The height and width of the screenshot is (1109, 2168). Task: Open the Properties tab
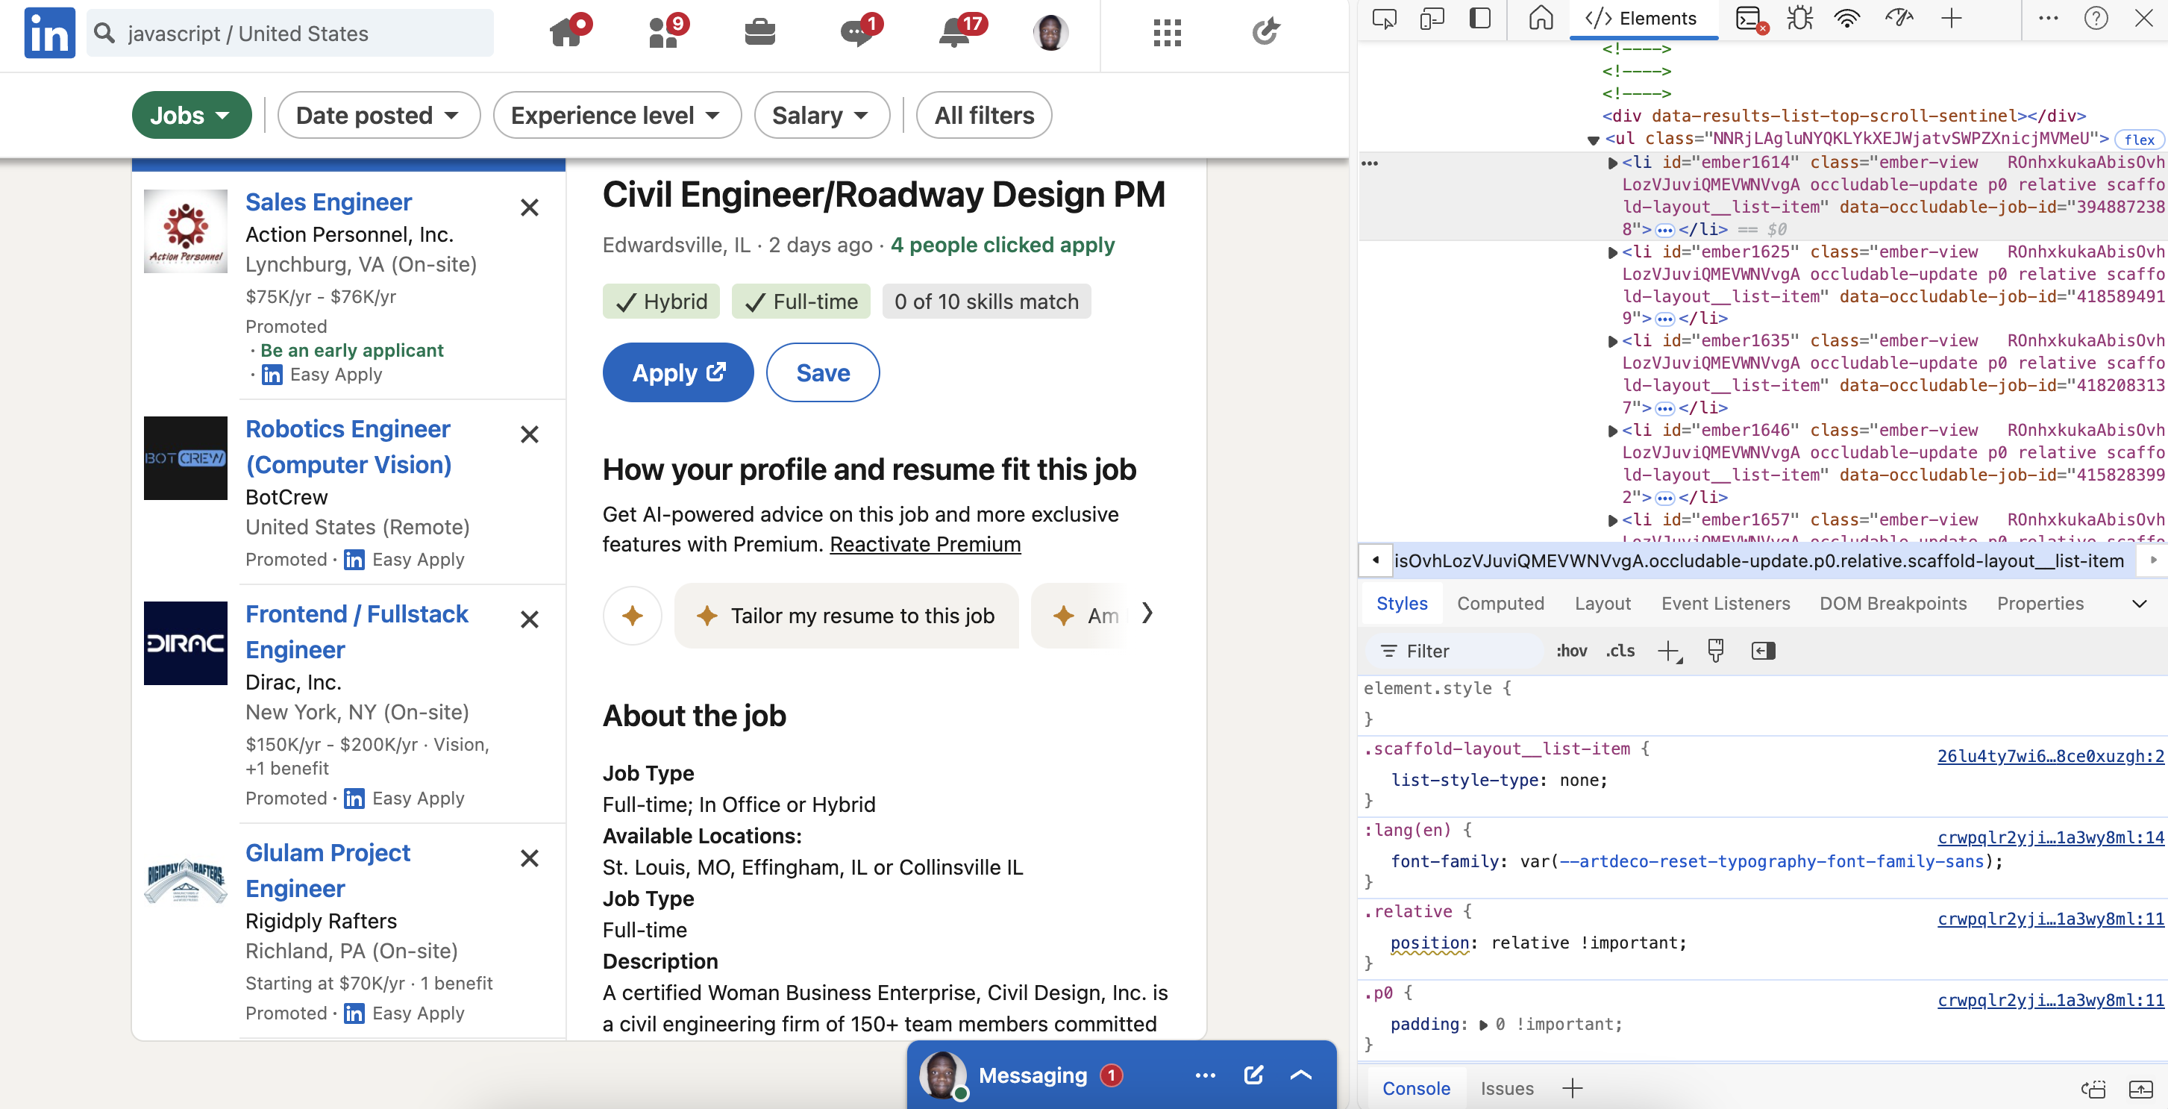point(2040,604)
